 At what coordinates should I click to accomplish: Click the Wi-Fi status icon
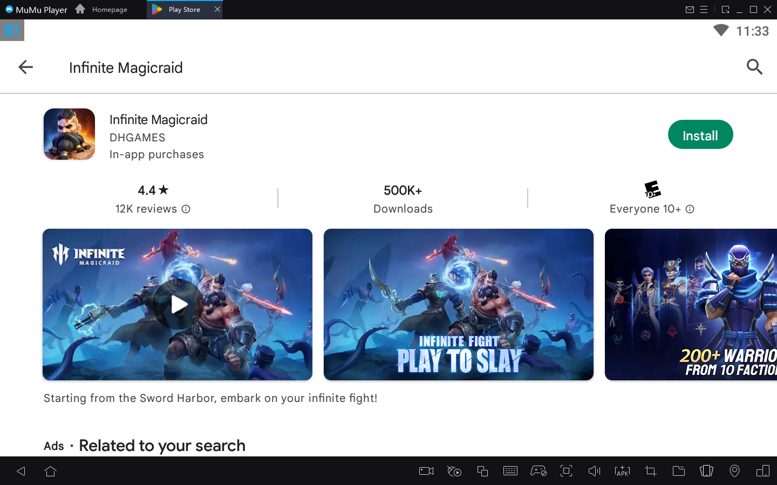tap(721, 31)
